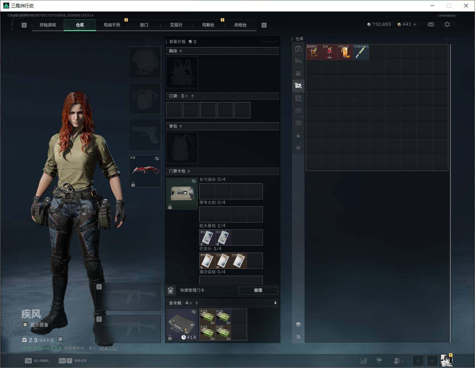Open stash sidebar settings gear
This screenshot has height=368, width=475.
click(298, 148)
